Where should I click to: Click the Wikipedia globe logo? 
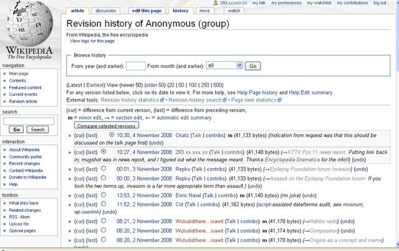(x=31, y=26)
